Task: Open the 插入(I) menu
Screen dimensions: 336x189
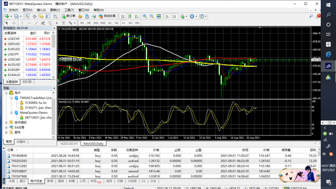Action: point(41,10)
